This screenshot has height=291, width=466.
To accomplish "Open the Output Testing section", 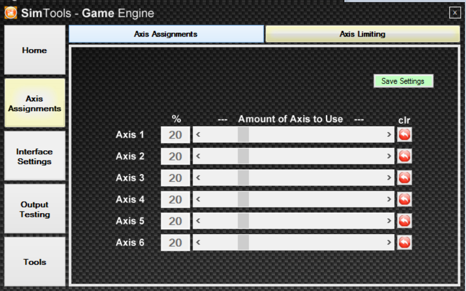I will pyautogui.click(x=35, y=209).
